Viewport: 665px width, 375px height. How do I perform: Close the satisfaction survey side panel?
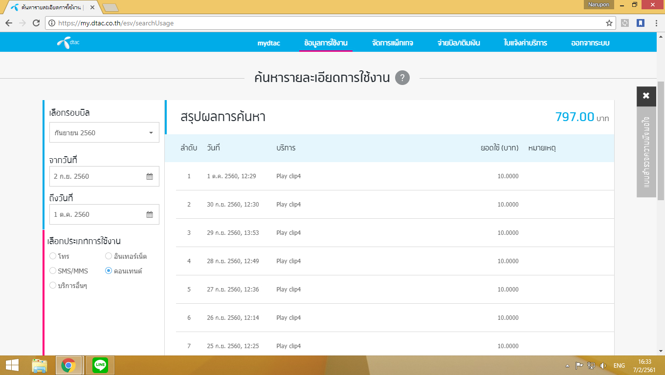(646, 96)
